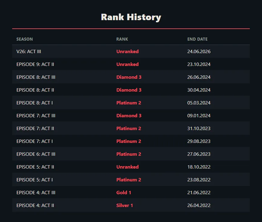The width and height of the screenshot is (262, 222).
Task: Select the END DATE column header
Action: coord(197,39)
